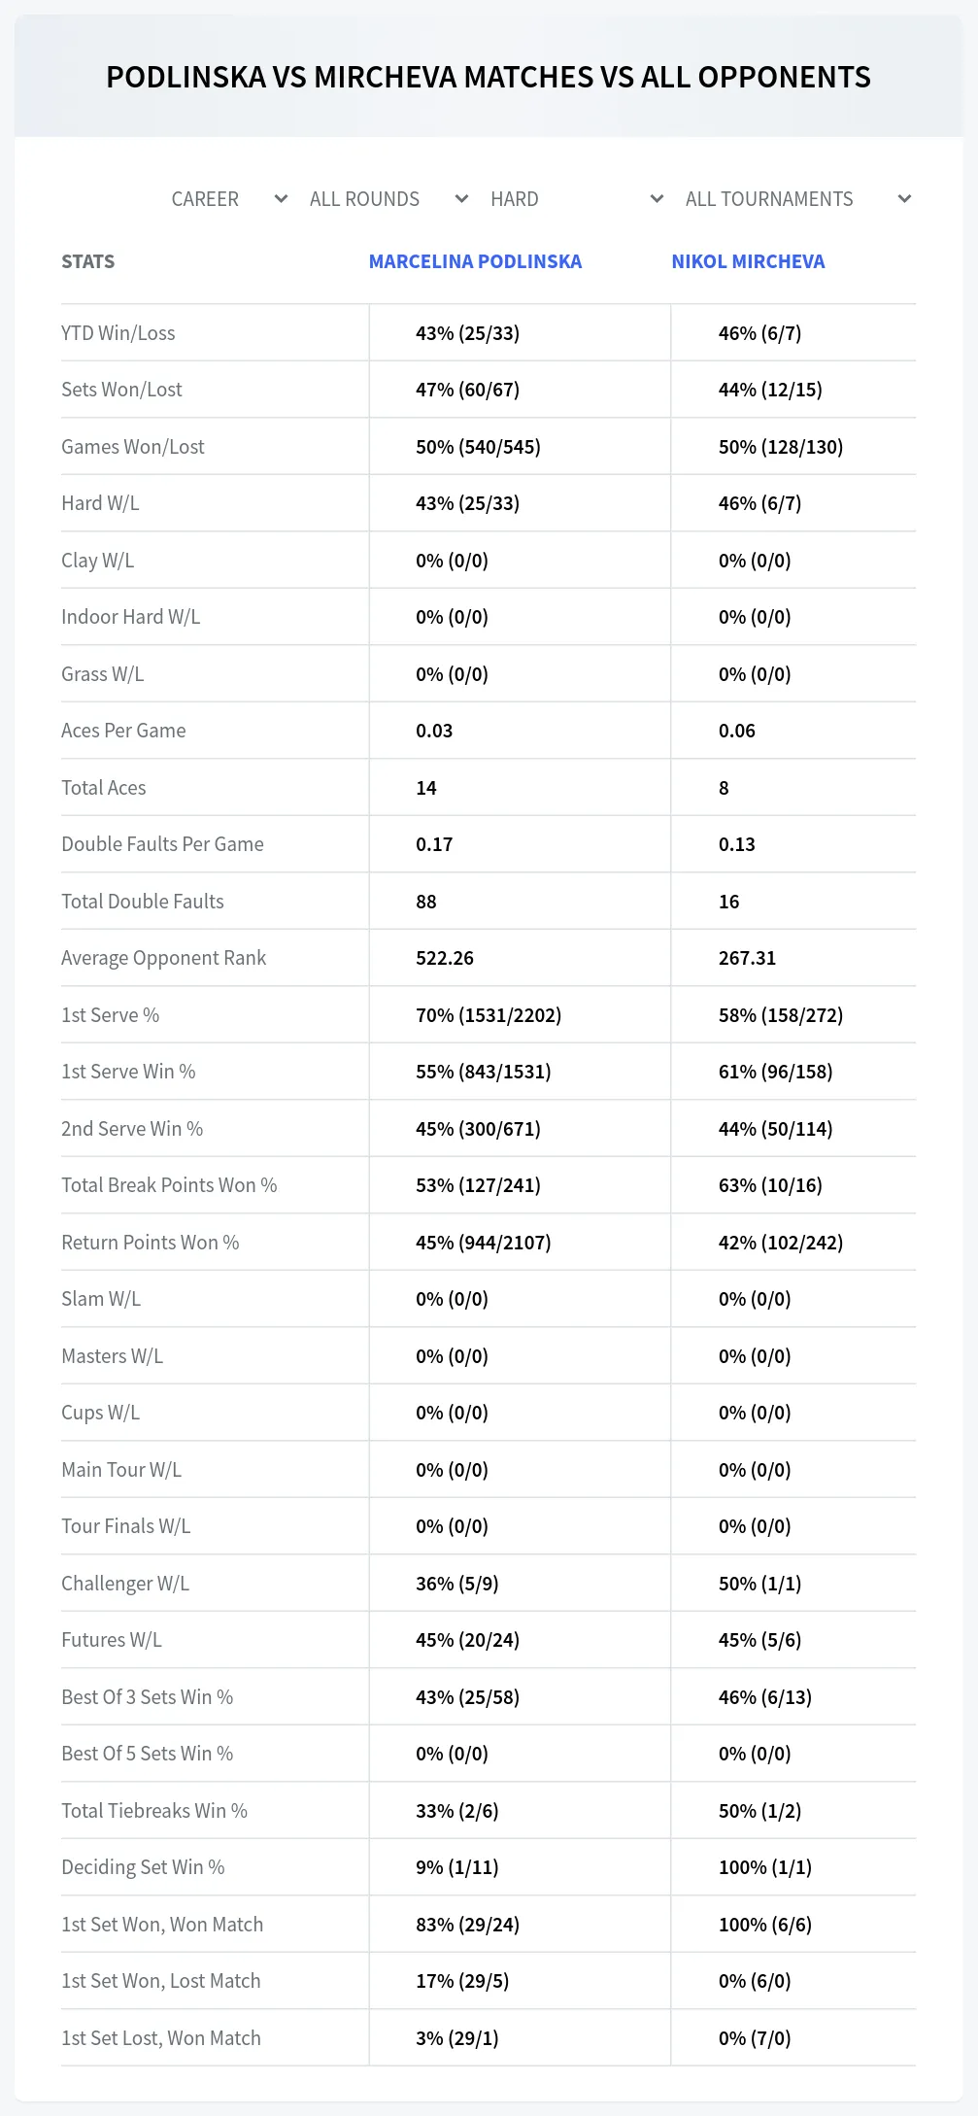The height and width of the screenshot is (2116, 978).
Task: Click the chevron next to CAREER
Action: (281, 199)
